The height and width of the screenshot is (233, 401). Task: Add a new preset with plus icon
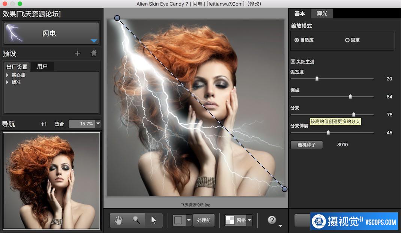coord(78,53)
